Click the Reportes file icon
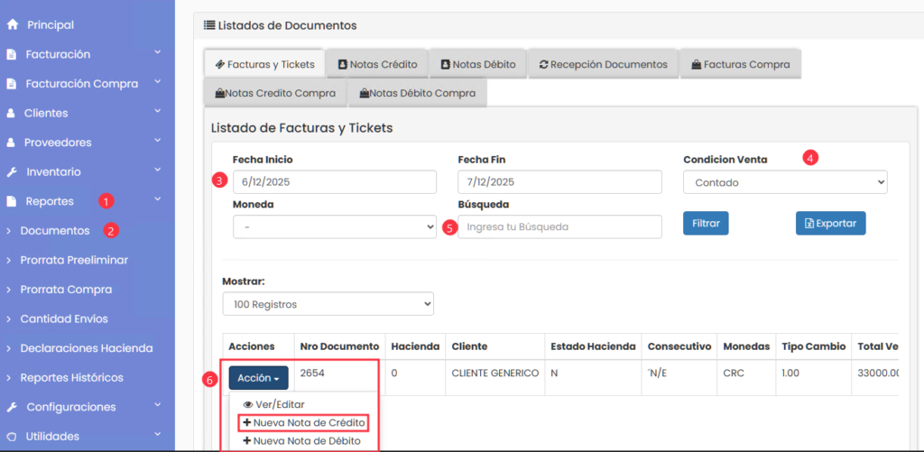Viewport: 924px width, 452px height. 11,202
